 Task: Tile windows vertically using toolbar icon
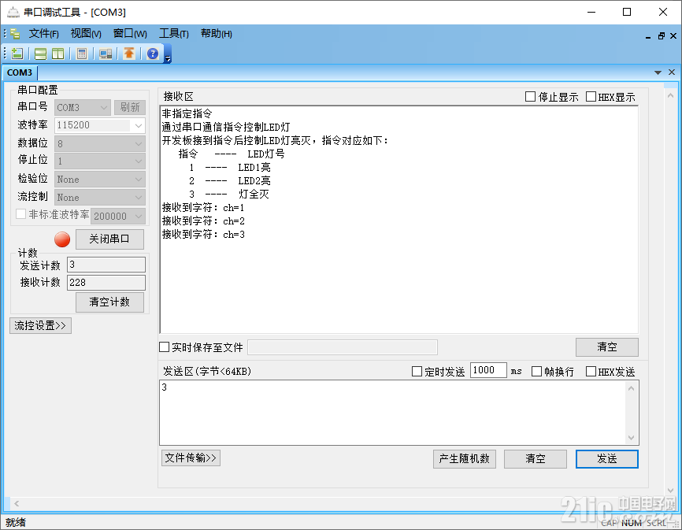57,54
